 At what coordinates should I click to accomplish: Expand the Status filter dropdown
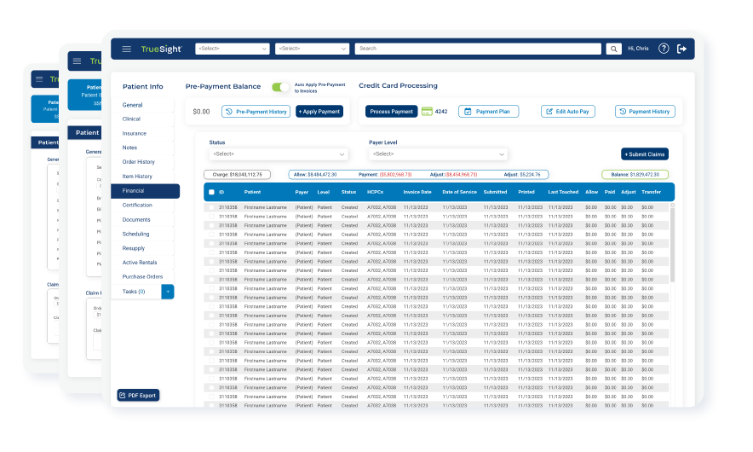pos(279,154)
